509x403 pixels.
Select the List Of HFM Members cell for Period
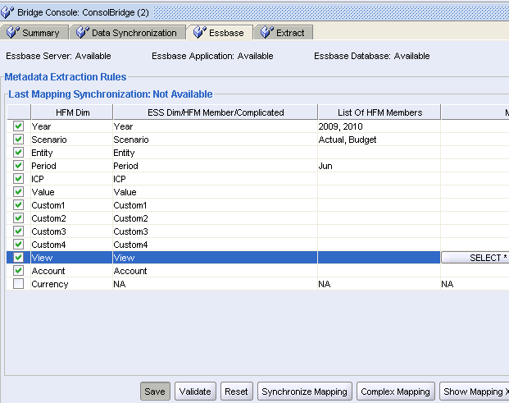click(379, 166)
